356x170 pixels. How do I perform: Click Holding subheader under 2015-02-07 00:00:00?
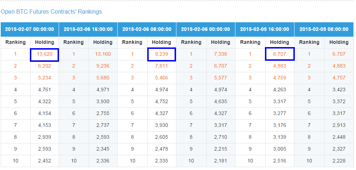tap(45, 42)
